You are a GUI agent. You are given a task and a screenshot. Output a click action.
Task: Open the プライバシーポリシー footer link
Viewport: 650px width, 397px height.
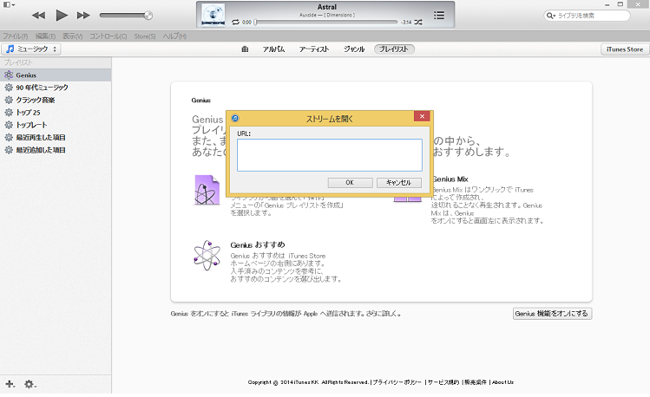click(397, 382)
